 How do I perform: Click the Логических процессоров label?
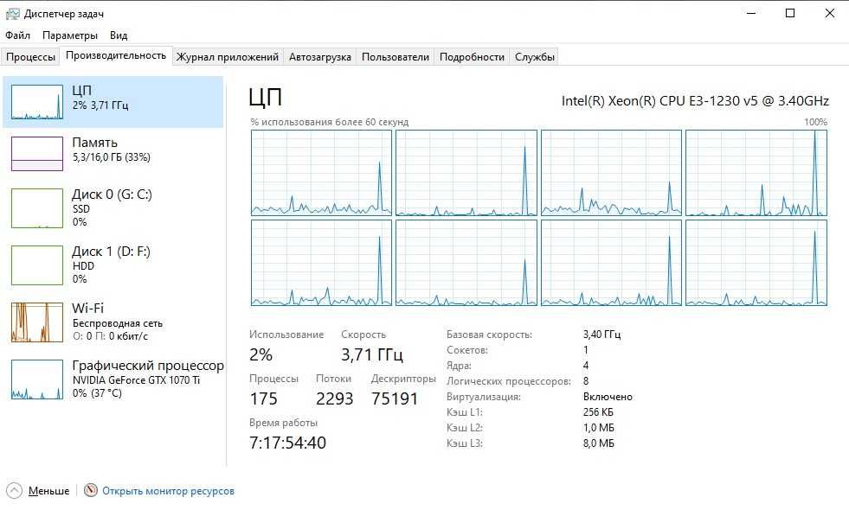pos(508,381)
